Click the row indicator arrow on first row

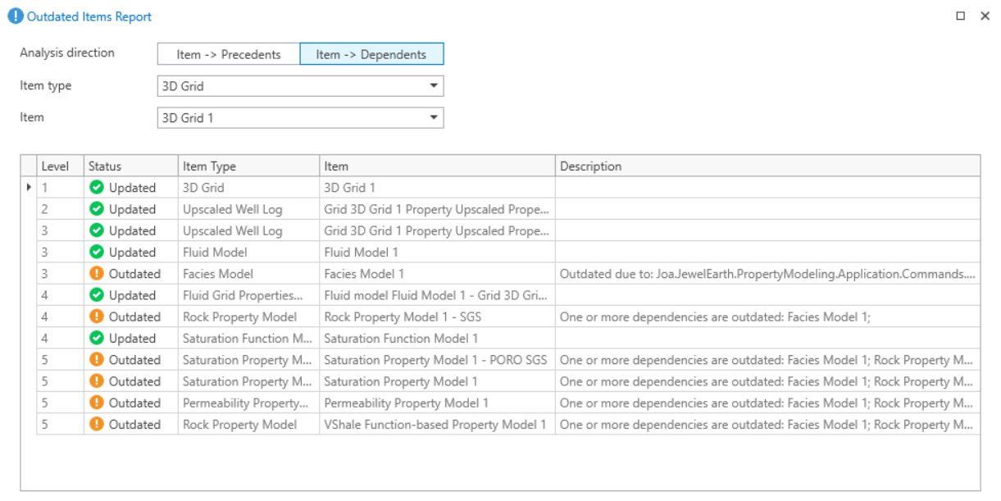[x=30, y=188]
